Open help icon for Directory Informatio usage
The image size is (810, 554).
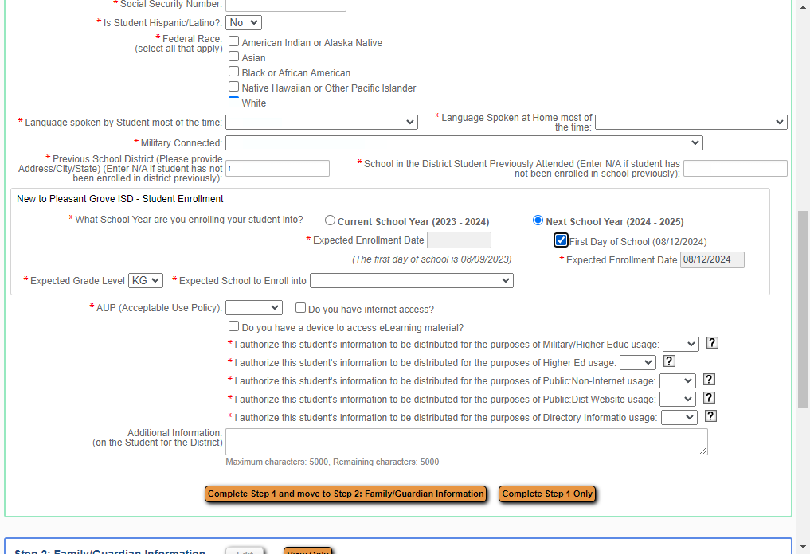[710, 416]
